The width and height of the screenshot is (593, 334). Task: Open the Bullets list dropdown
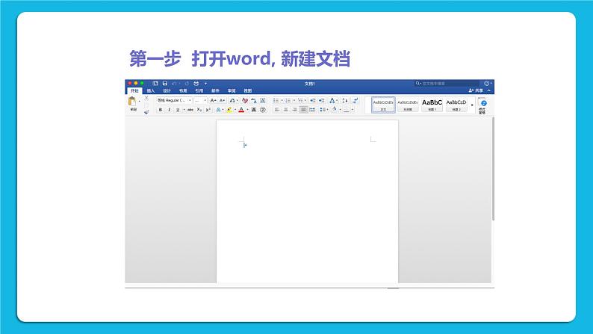coord(282,100)
